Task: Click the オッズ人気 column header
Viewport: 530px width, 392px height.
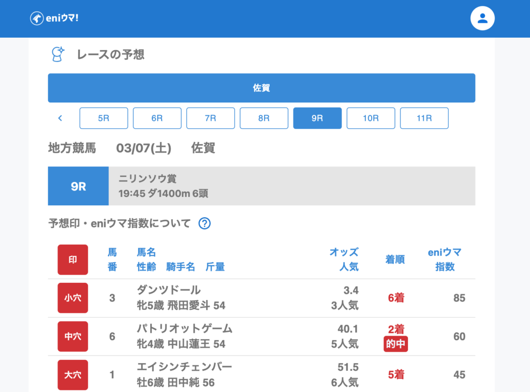Action: [x=344, y=260]
